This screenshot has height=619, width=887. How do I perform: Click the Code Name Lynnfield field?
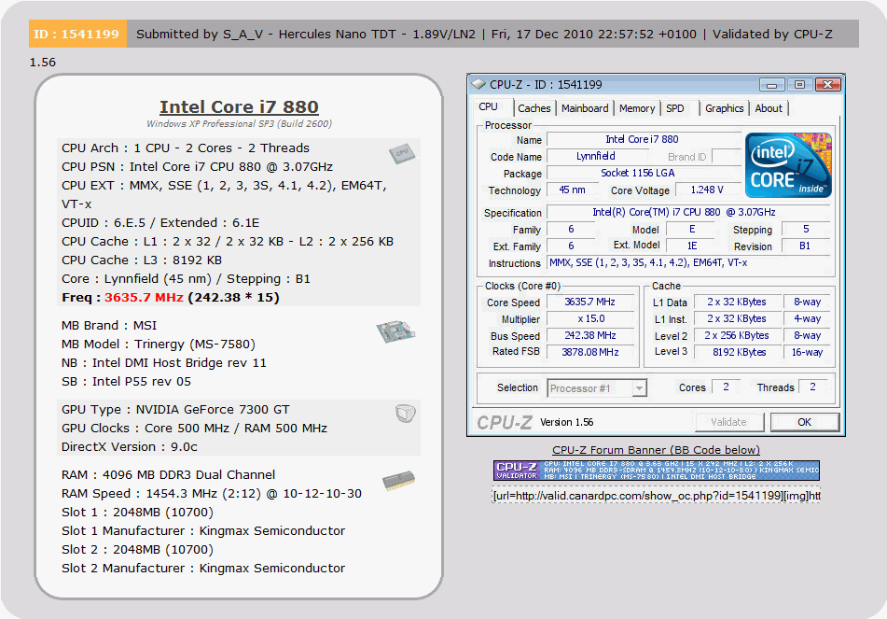596,156
